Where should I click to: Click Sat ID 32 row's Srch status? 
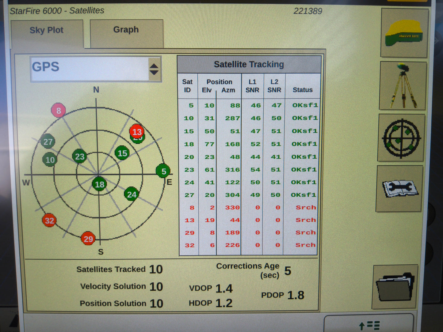pos(305,245)
